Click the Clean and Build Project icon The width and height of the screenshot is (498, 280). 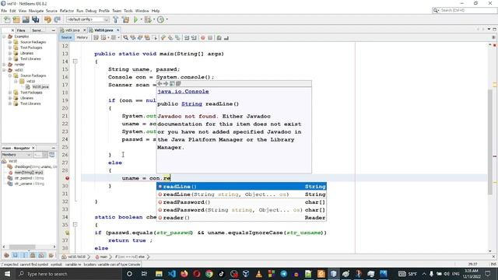click(126, 19)
